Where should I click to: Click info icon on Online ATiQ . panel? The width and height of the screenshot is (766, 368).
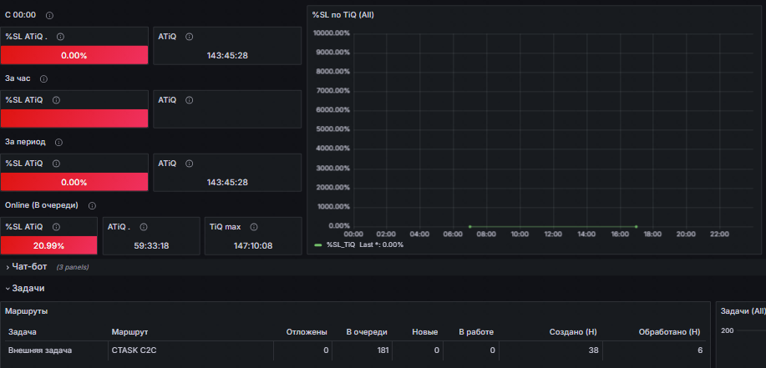pos(144,227)
